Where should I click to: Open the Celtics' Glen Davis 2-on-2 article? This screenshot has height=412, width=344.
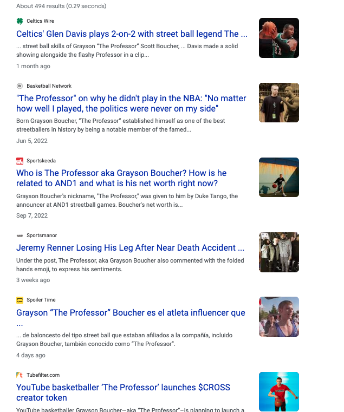(x=132, y=34)
